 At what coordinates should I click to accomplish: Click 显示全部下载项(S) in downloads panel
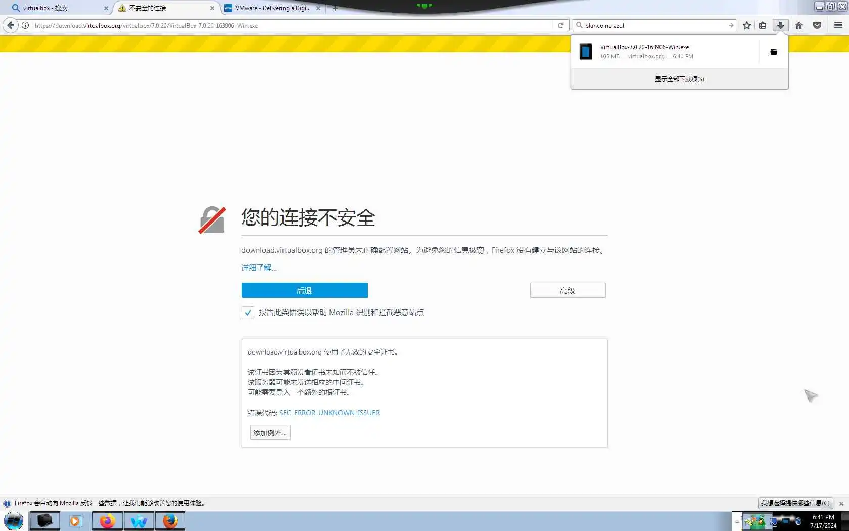pyautogui.click(x=679, y=79)
